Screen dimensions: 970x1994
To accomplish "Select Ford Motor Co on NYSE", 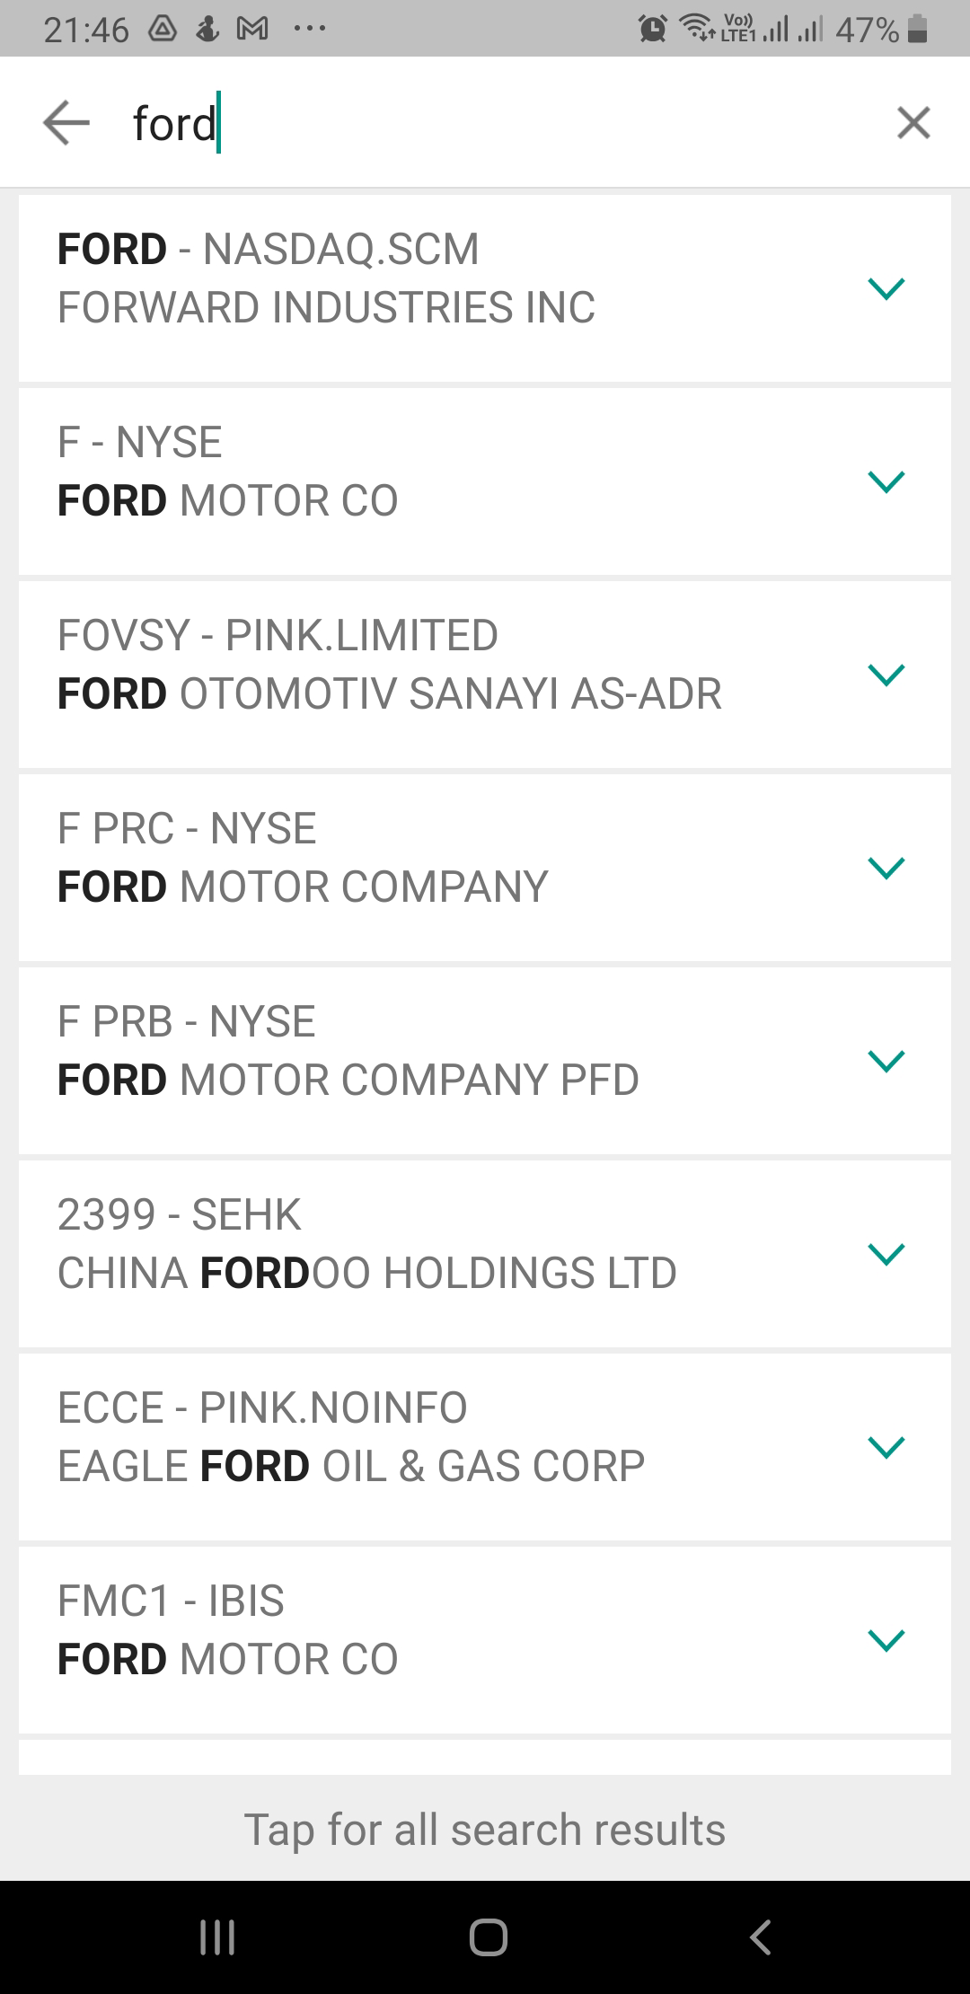I will pos(404,481).
